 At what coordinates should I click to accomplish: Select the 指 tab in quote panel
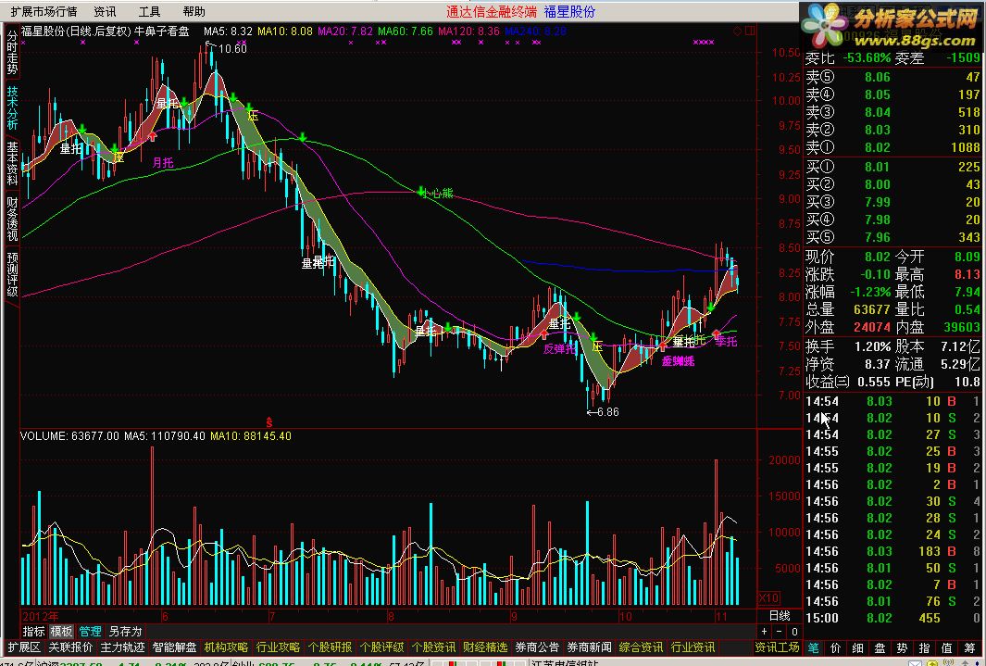(x=924, y=647)
